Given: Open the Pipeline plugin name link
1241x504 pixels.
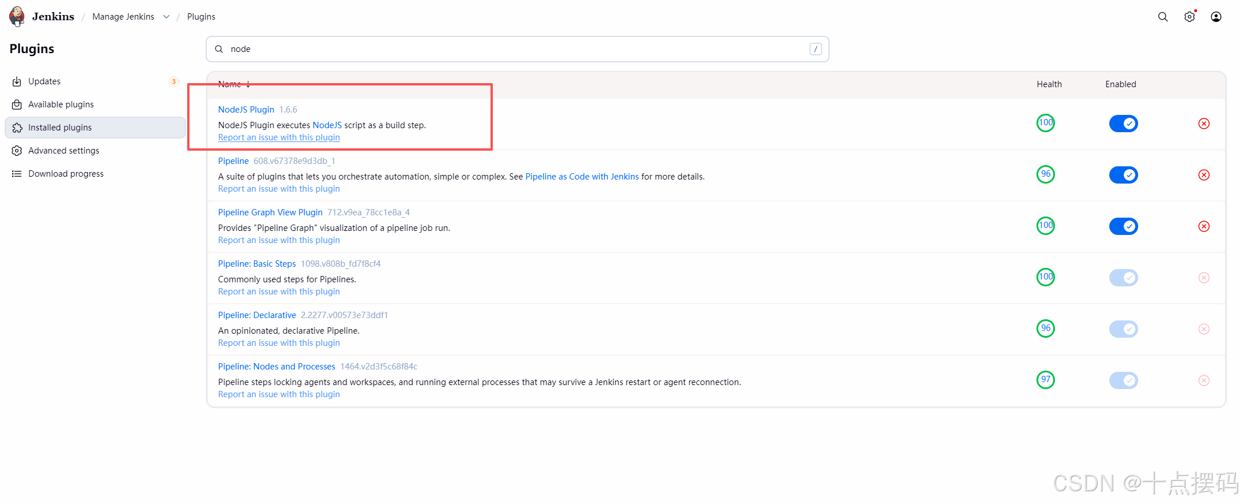Looking at the screenshot, I should coord(233,161).
